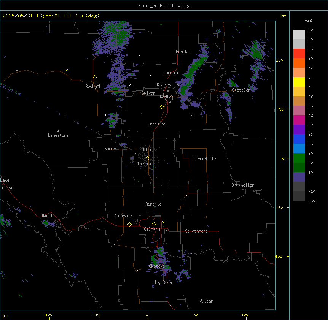Image resolution: width=328 pixels, height=320 pixels.
Task: Pick the bright yellow 51-54 dBZ swatch
Action: pyautogui.click(x=299, y=82)
